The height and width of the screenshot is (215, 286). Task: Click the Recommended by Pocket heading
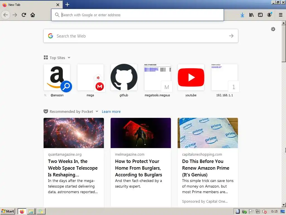[x=71, y=111]
